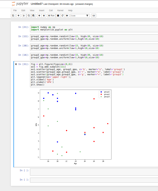Click the group2 legend entry
This screenshot has width=158, height=191.
coord(105,94)
